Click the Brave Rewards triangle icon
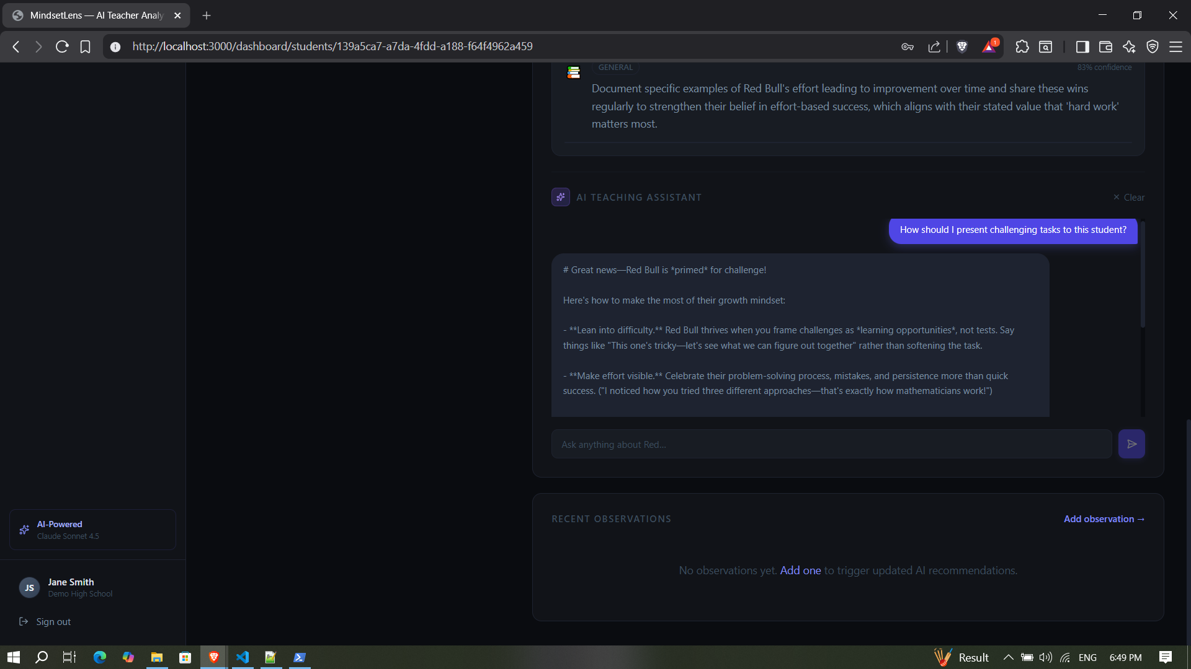The width and height of the screenshot is (1191, 669). point(989,46)
